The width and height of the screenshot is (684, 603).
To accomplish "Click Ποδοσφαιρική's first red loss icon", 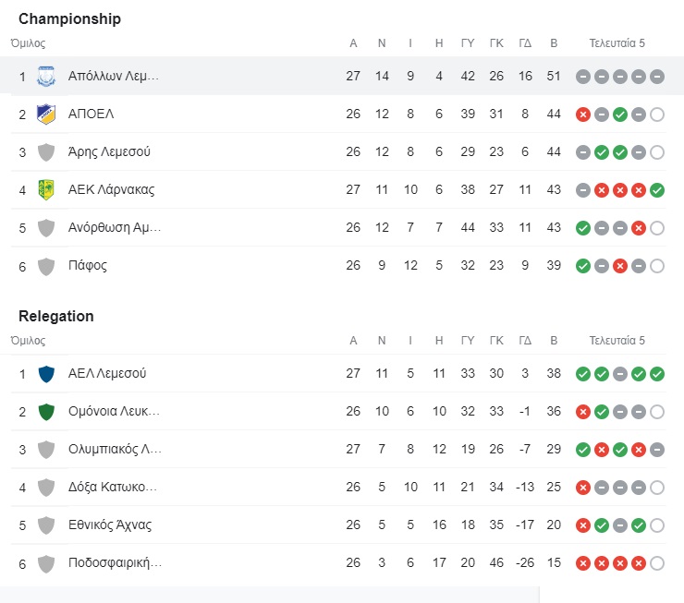I will (x=583, y=563).
